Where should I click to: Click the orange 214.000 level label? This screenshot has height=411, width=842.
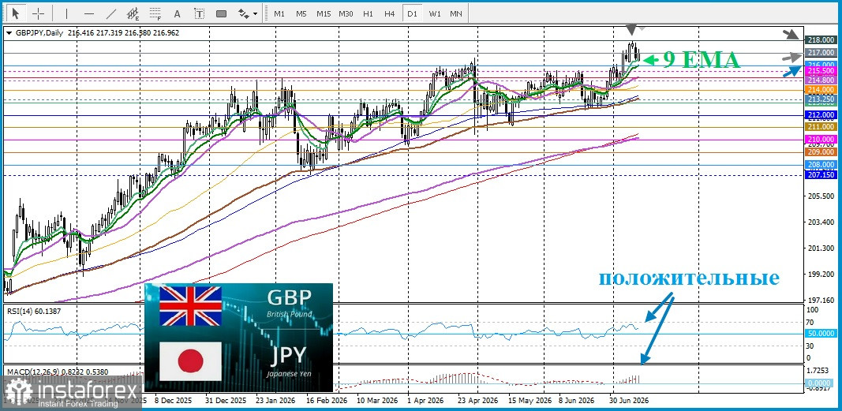[820, 90]
